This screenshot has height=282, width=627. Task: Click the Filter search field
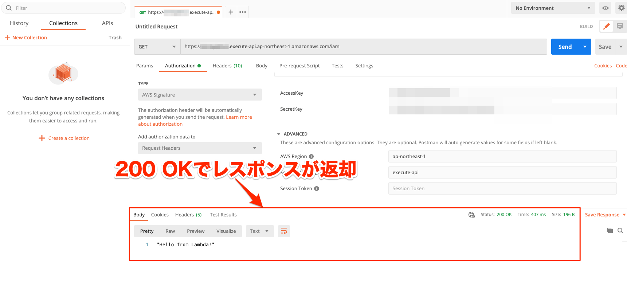tap(63, 8)
